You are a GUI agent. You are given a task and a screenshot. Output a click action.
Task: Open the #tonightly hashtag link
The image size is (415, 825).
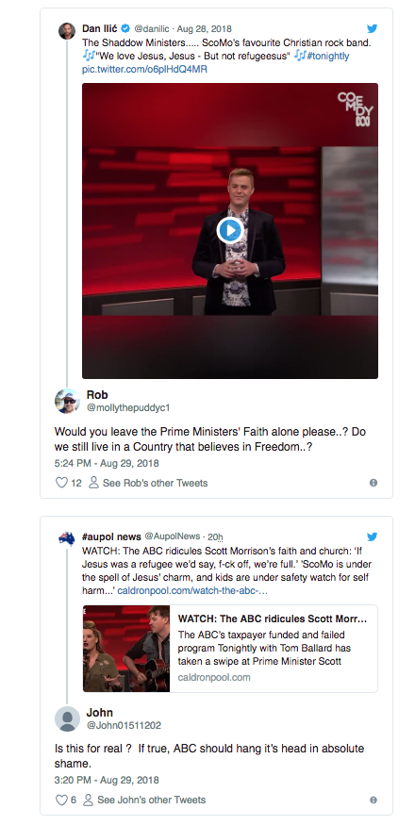[328, 56]
